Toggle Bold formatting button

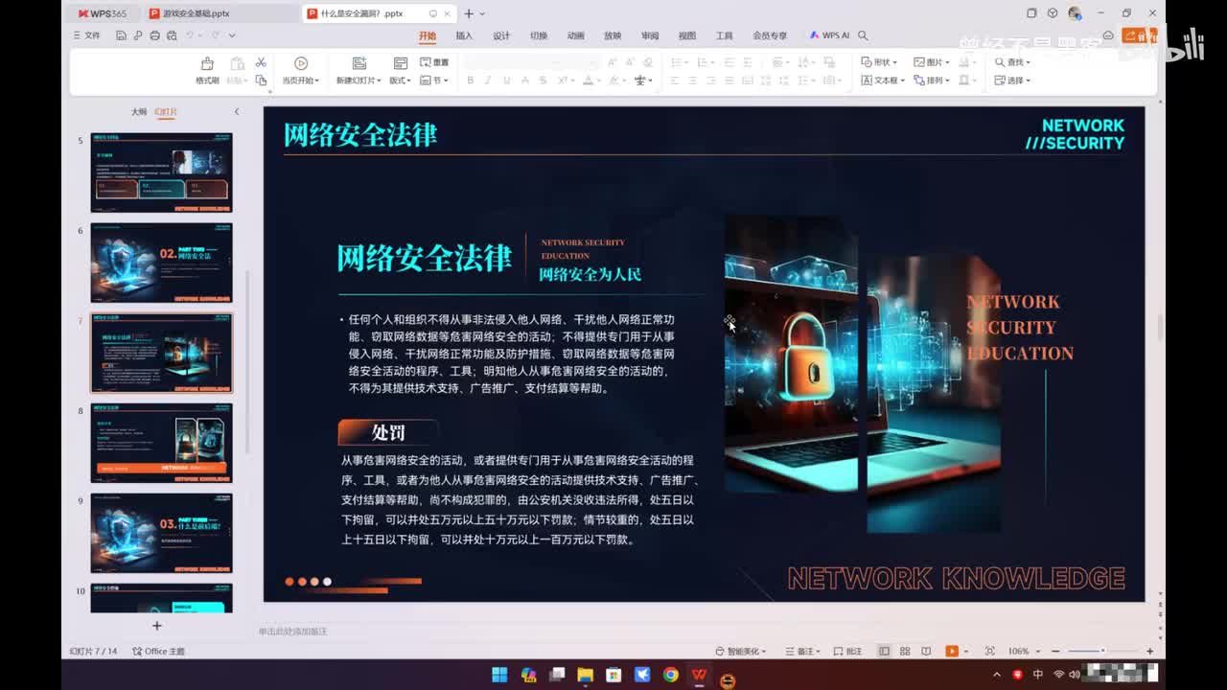[470, 80]
